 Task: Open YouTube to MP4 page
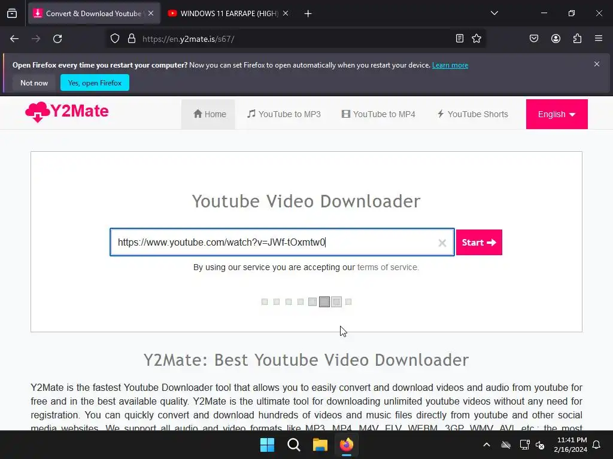[378, 114]
